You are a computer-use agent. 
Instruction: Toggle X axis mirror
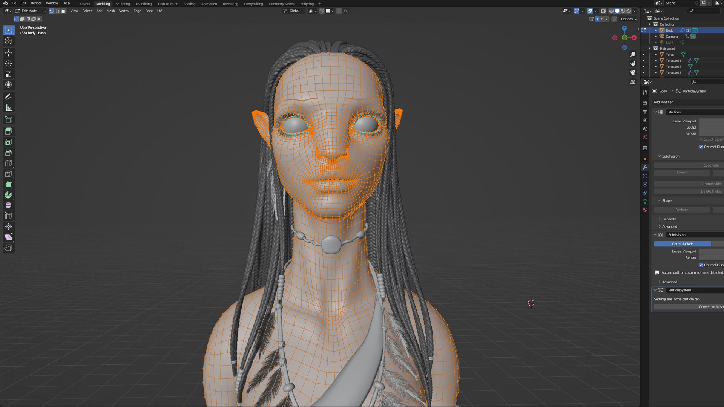point(597,19)
